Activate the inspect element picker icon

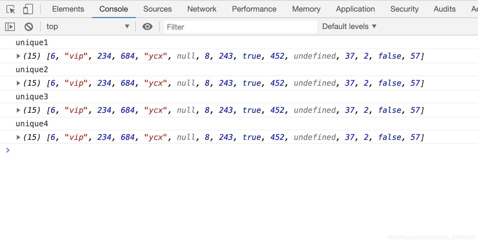[x=11, y=9]
